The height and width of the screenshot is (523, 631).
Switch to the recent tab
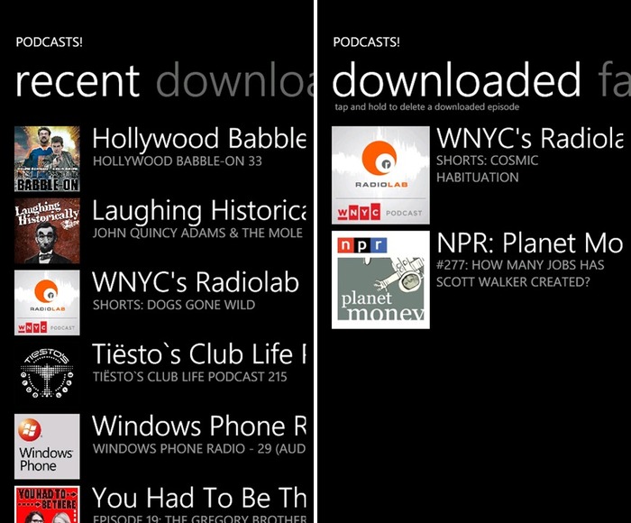pos(78,81)
